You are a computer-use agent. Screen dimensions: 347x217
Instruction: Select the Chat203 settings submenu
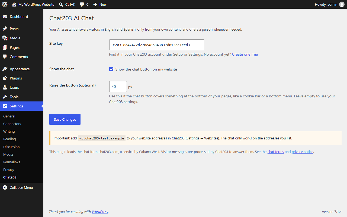[x=10, y=177]
